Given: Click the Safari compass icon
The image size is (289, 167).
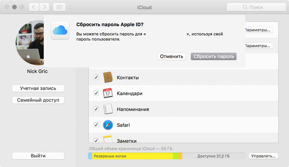Looking at the screenshot, I should click(x=108, y=125).
